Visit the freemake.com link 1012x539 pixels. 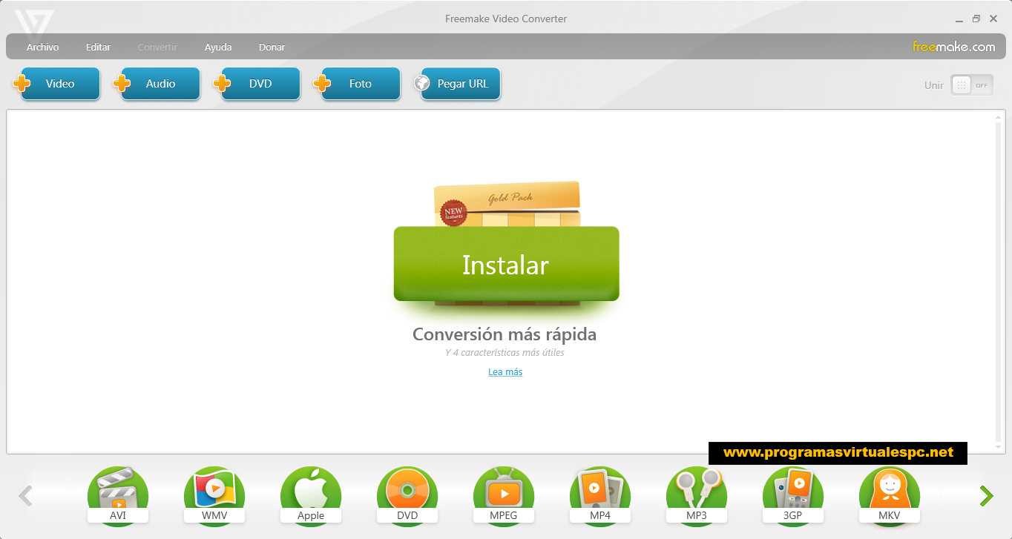[x=953, y=47]
